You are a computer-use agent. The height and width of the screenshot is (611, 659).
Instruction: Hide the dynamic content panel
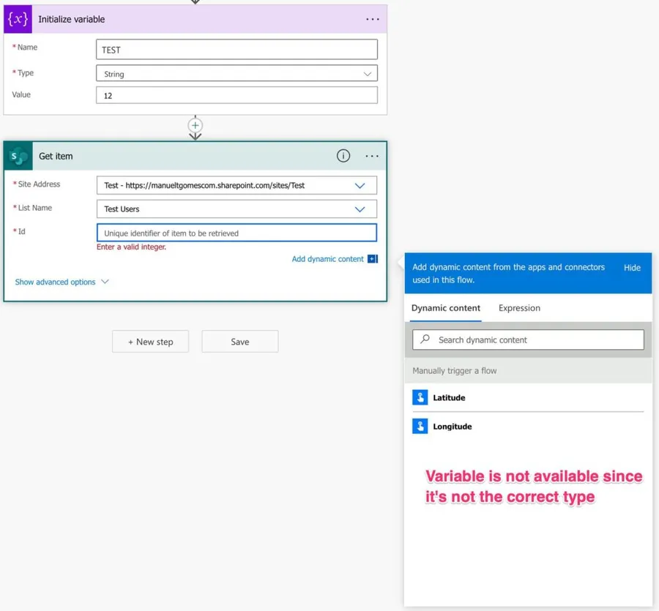click(632, 268)
